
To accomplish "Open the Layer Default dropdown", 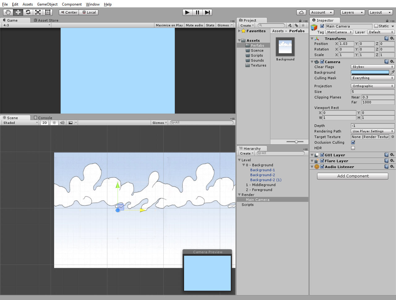I will tap(381, 32).
